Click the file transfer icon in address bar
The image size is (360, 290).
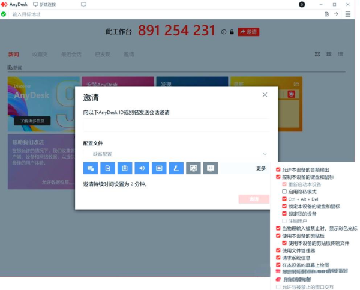pyautogui.click(x=326, y=14)
